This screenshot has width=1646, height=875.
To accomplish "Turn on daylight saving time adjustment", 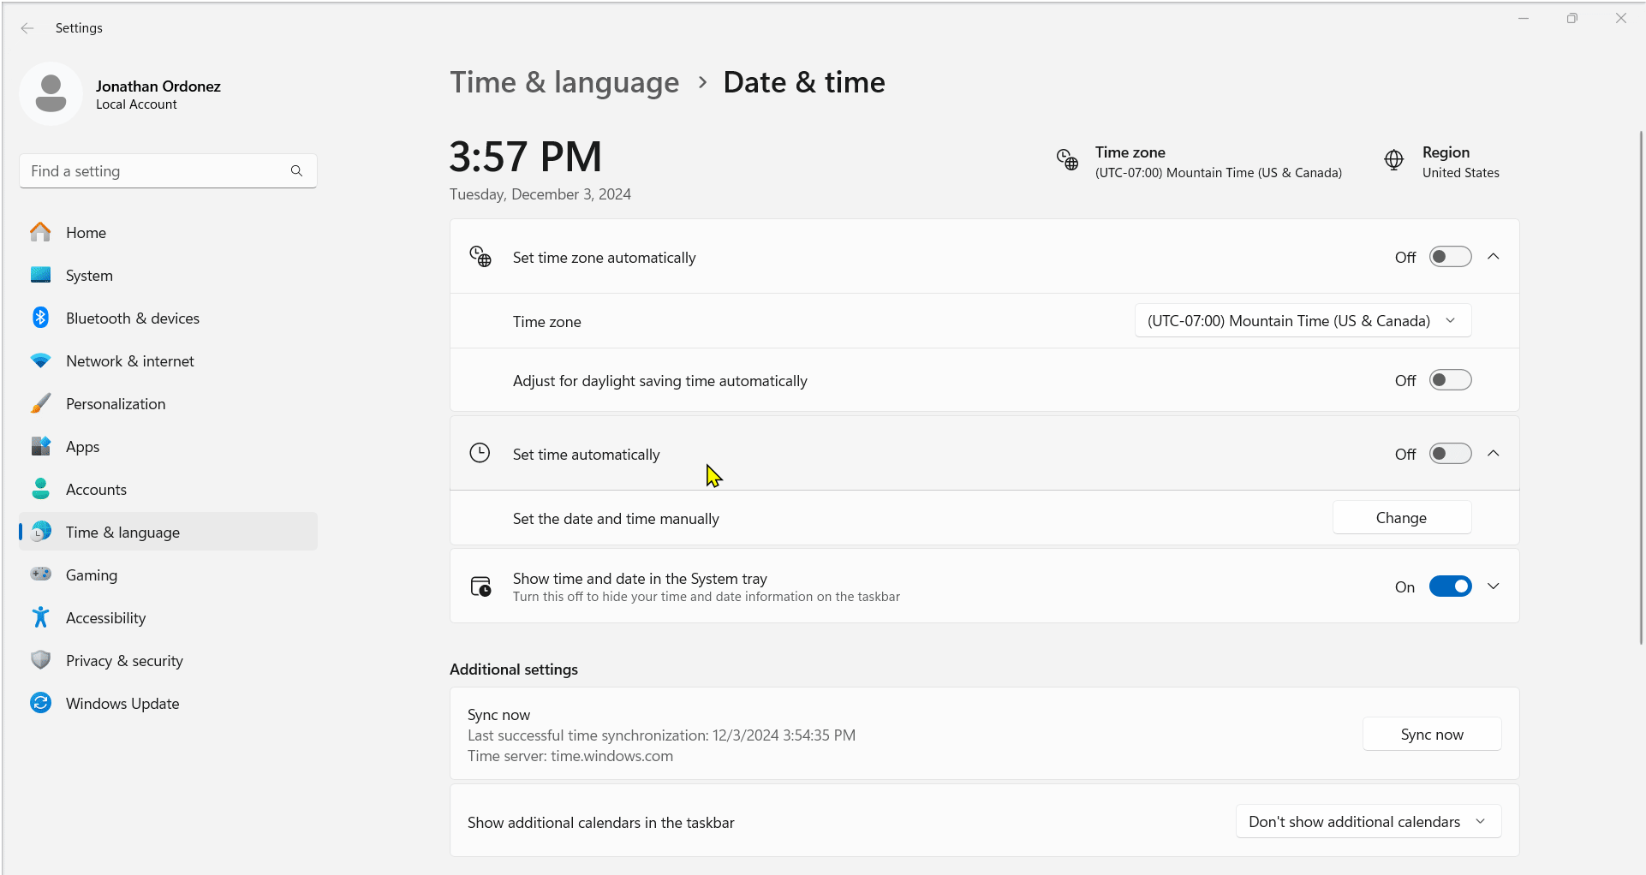I will [1450, 380].
